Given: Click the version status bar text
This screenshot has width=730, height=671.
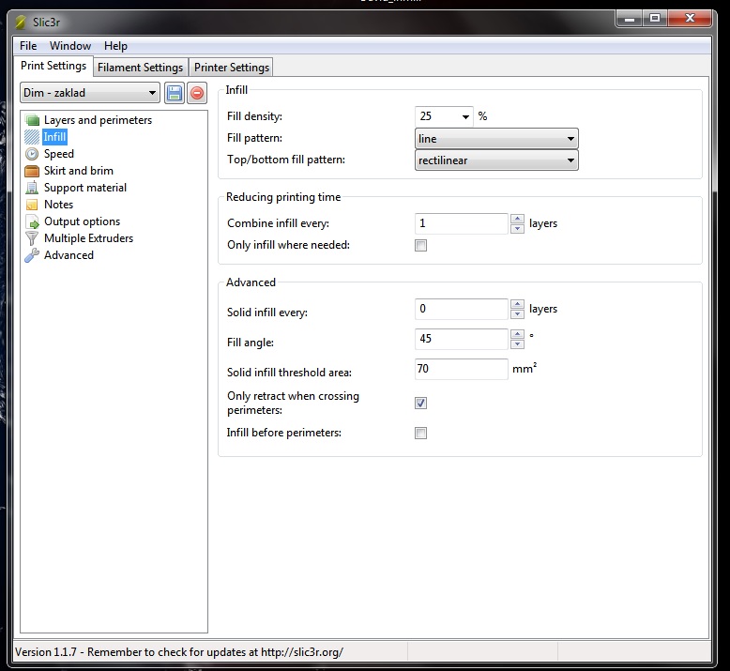Looking at the screenshot, I should pos(179,652).
